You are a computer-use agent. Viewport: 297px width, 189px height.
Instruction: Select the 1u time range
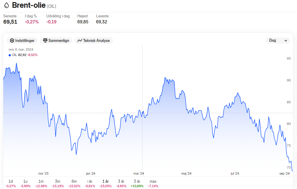(x=25, y=184)
